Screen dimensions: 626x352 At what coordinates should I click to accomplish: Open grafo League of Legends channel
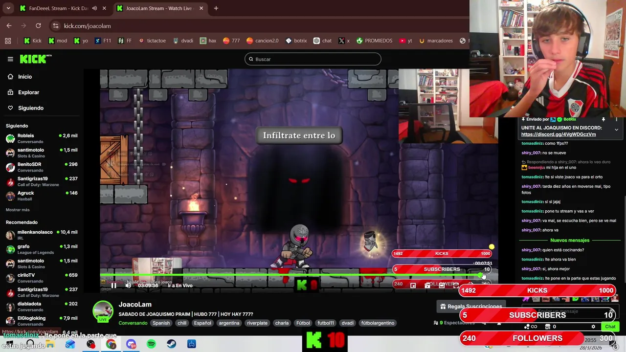click(x=42, y=249)
